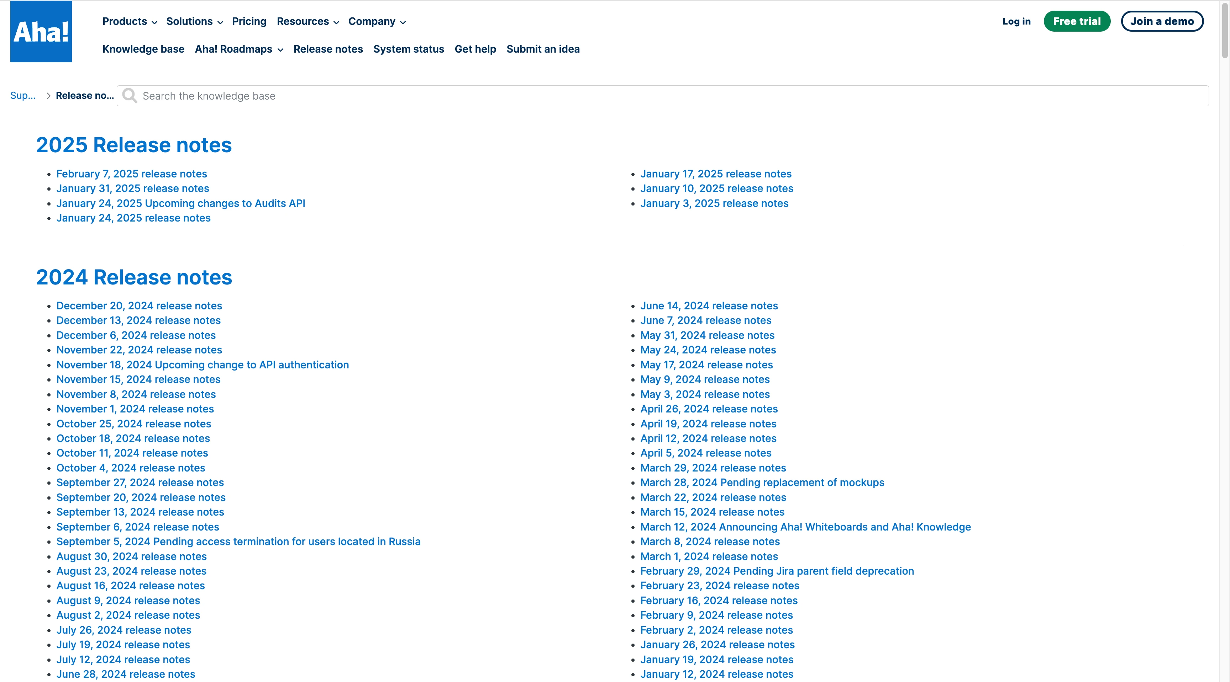This screenshot has width=1230, height=682.
Task: Go to Knowledge base
Action: click(143, 49)
